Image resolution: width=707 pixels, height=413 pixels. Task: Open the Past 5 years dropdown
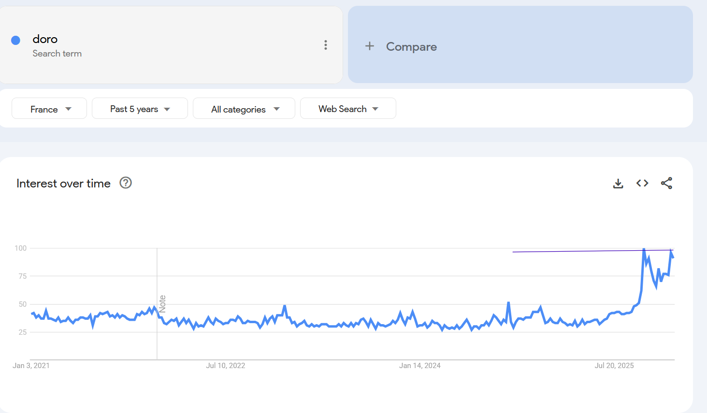click(x=140, y=109)
